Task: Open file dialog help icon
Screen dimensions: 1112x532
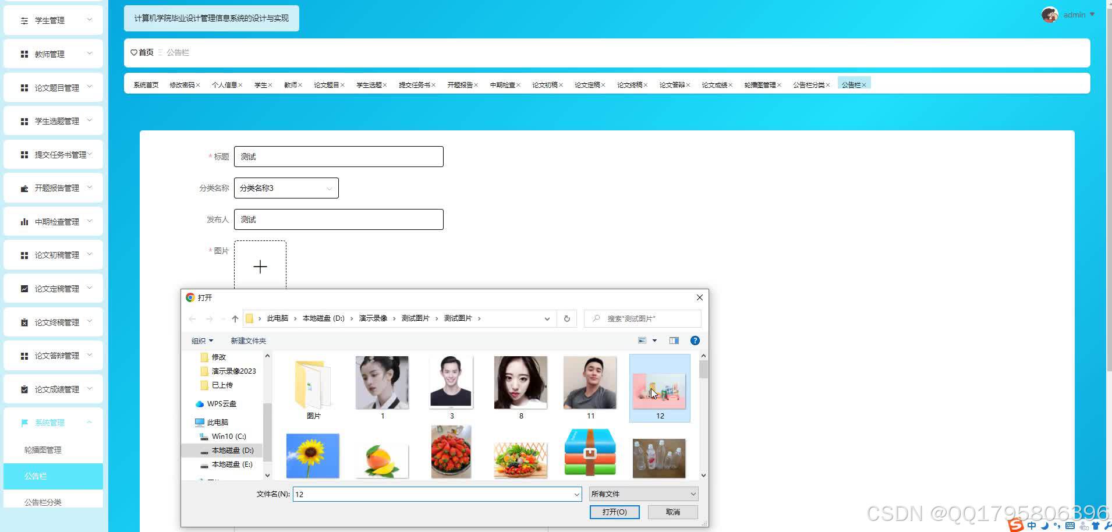Action: (695, 341)
